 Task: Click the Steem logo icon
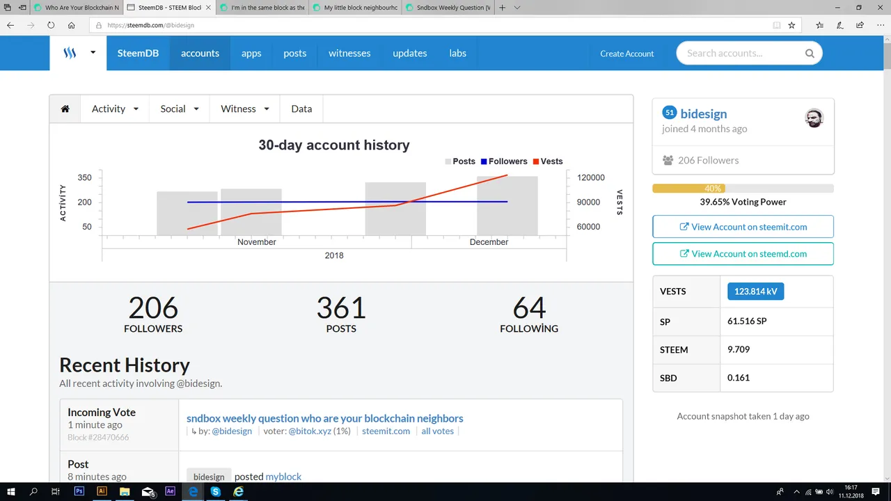(x=70, y=53)
